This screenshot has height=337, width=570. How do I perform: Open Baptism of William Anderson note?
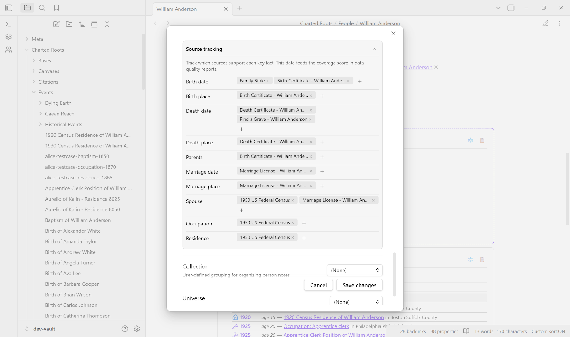[78, 220]
